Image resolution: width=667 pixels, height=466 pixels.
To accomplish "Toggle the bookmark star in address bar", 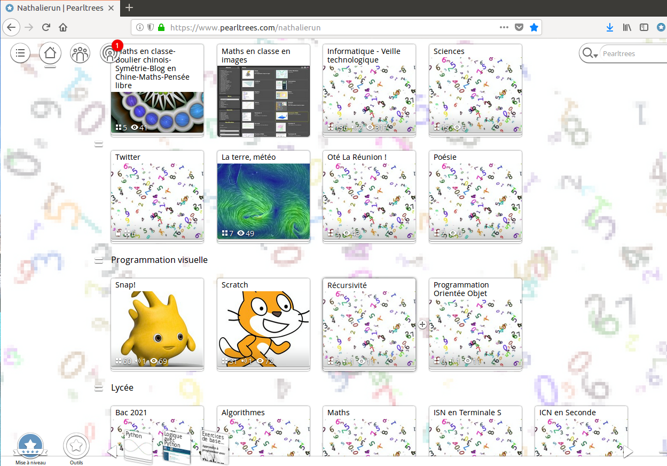I will click(x=533, y=27).
